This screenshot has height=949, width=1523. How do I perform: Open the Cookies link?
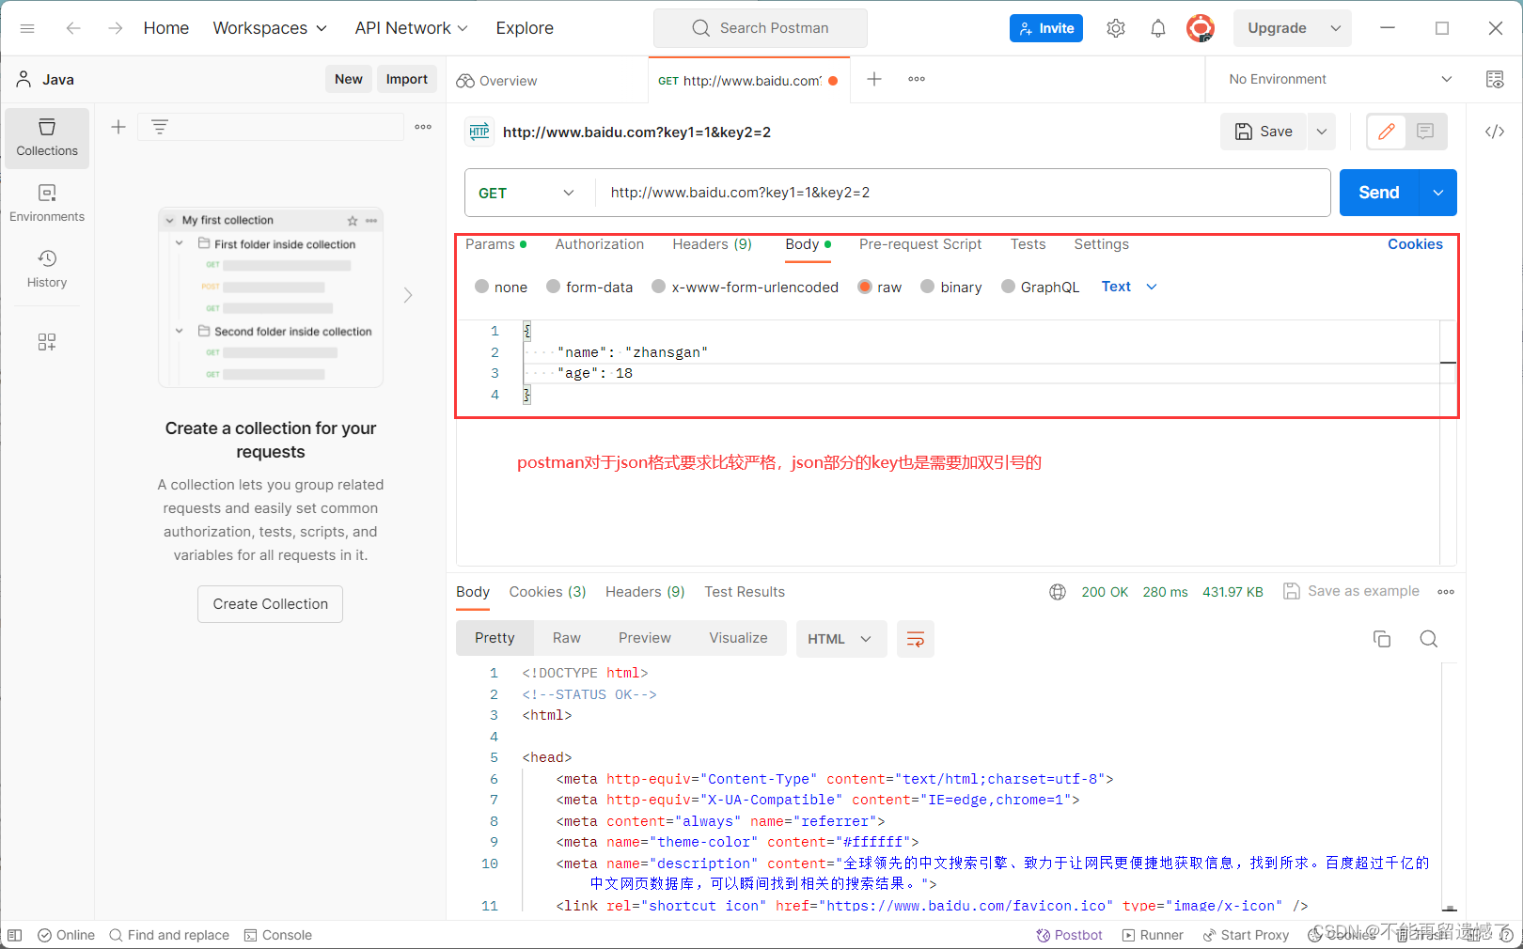pyautogui.click(x=1415, y=244)
